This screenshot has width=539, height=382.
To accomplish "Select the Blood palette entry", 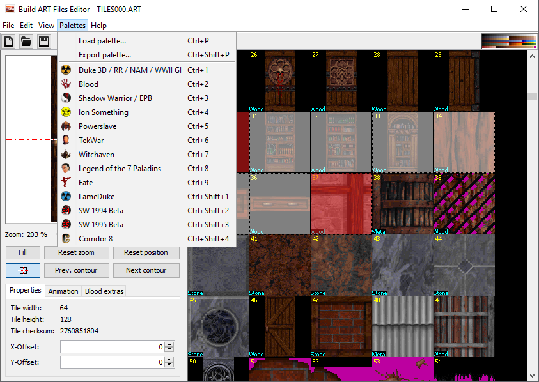I will 147,84.
